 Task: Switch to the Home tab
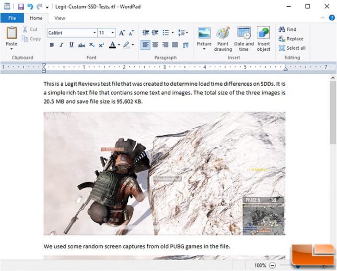pos(36,18)
